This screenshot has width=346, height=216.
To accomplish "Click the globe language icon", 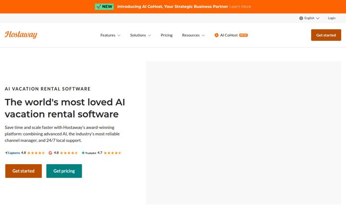I will point(301,18).
